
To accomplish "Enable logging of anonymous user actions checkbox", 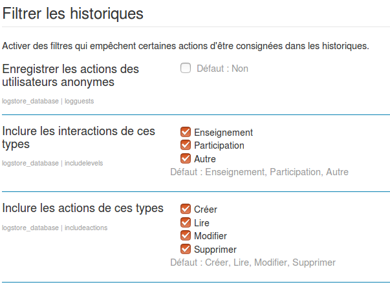I will 186,68.
